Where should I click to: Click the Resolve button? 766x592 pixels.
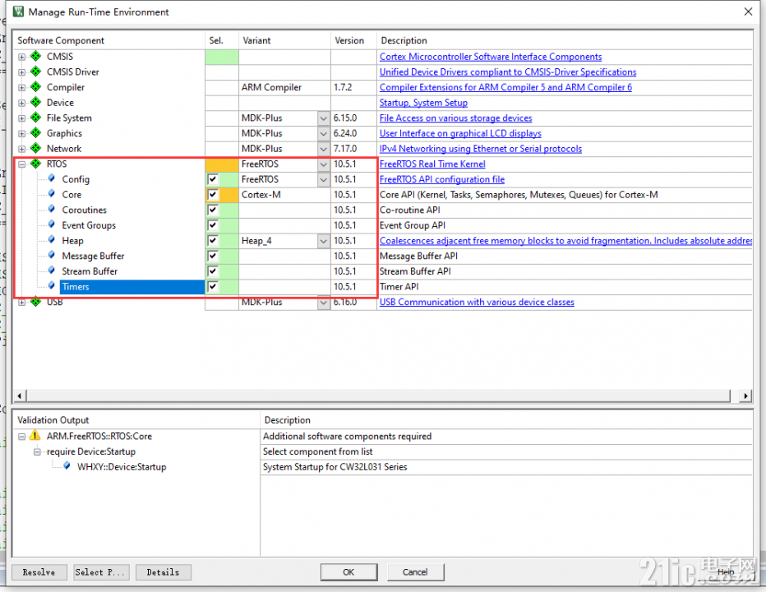[x=39, y=572]
